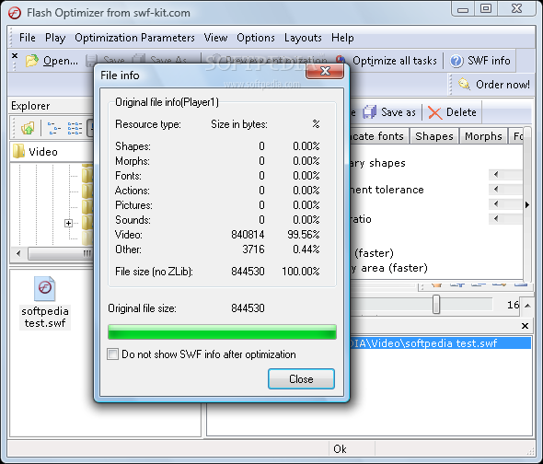Select the highlighted softpedia test.swf task row
Screen dimensions: 543x464
tap(440, 343)
